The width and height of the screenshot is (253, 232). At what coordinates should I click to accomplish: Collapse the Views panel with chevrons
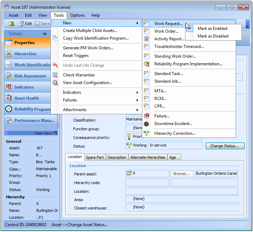point(45,34)
